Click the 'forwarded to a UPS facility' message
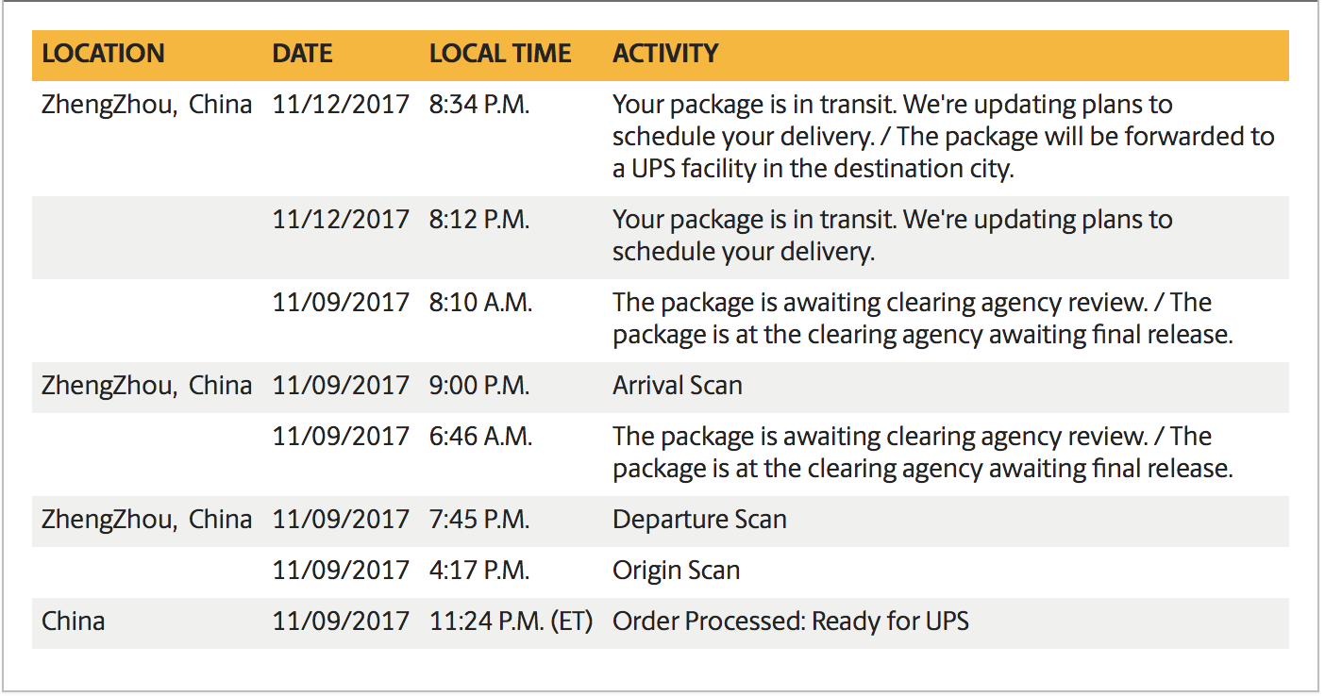The image size is (1325, 696). (x=943, y=153)
